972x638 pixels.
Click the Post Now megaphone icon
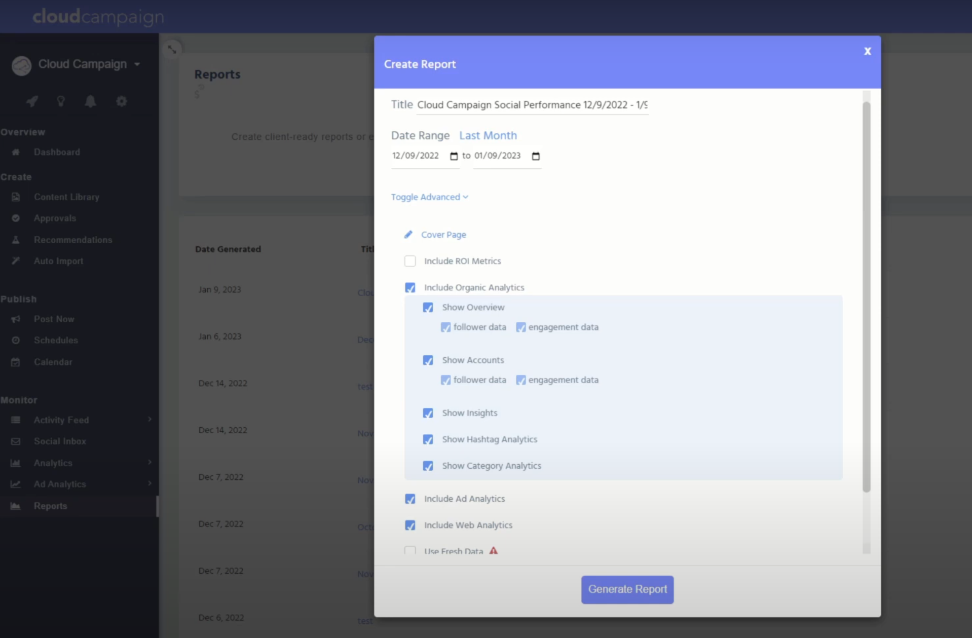16,319
